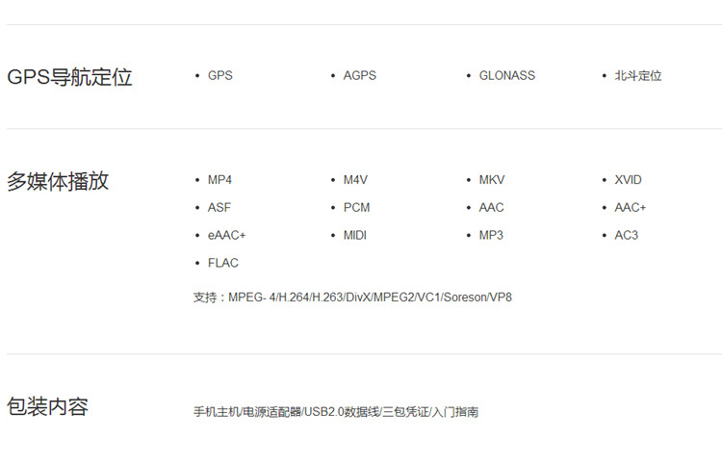The width and height of the screenshot is (722, 466).
Task: Select the AC3 format entry
Action: click(626, 235)
